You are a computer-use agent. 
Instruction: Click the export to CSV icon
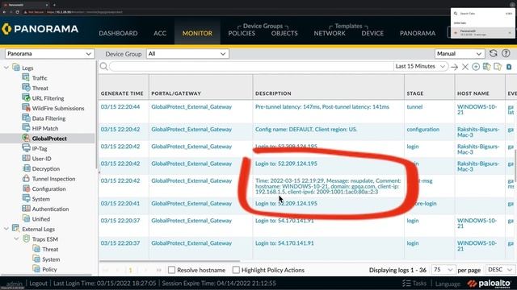click(x=509, y=67)
